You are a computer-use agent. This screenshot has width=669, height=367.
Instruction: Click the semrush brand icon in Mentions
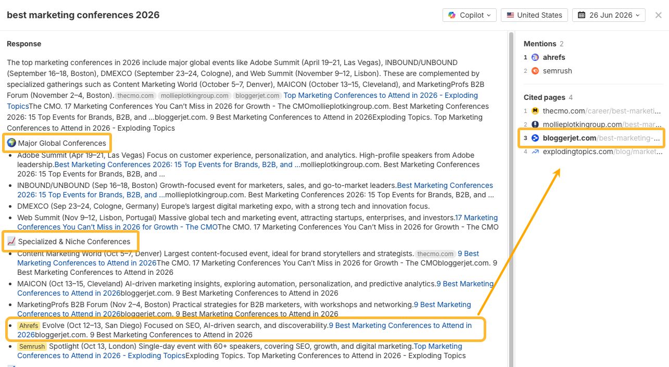[535, 71]
